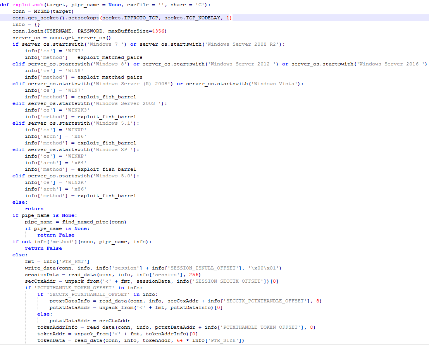Click the 'Windows Server 2003 ' string
Viewport: 429px width, 345px height.
(127, 103)
